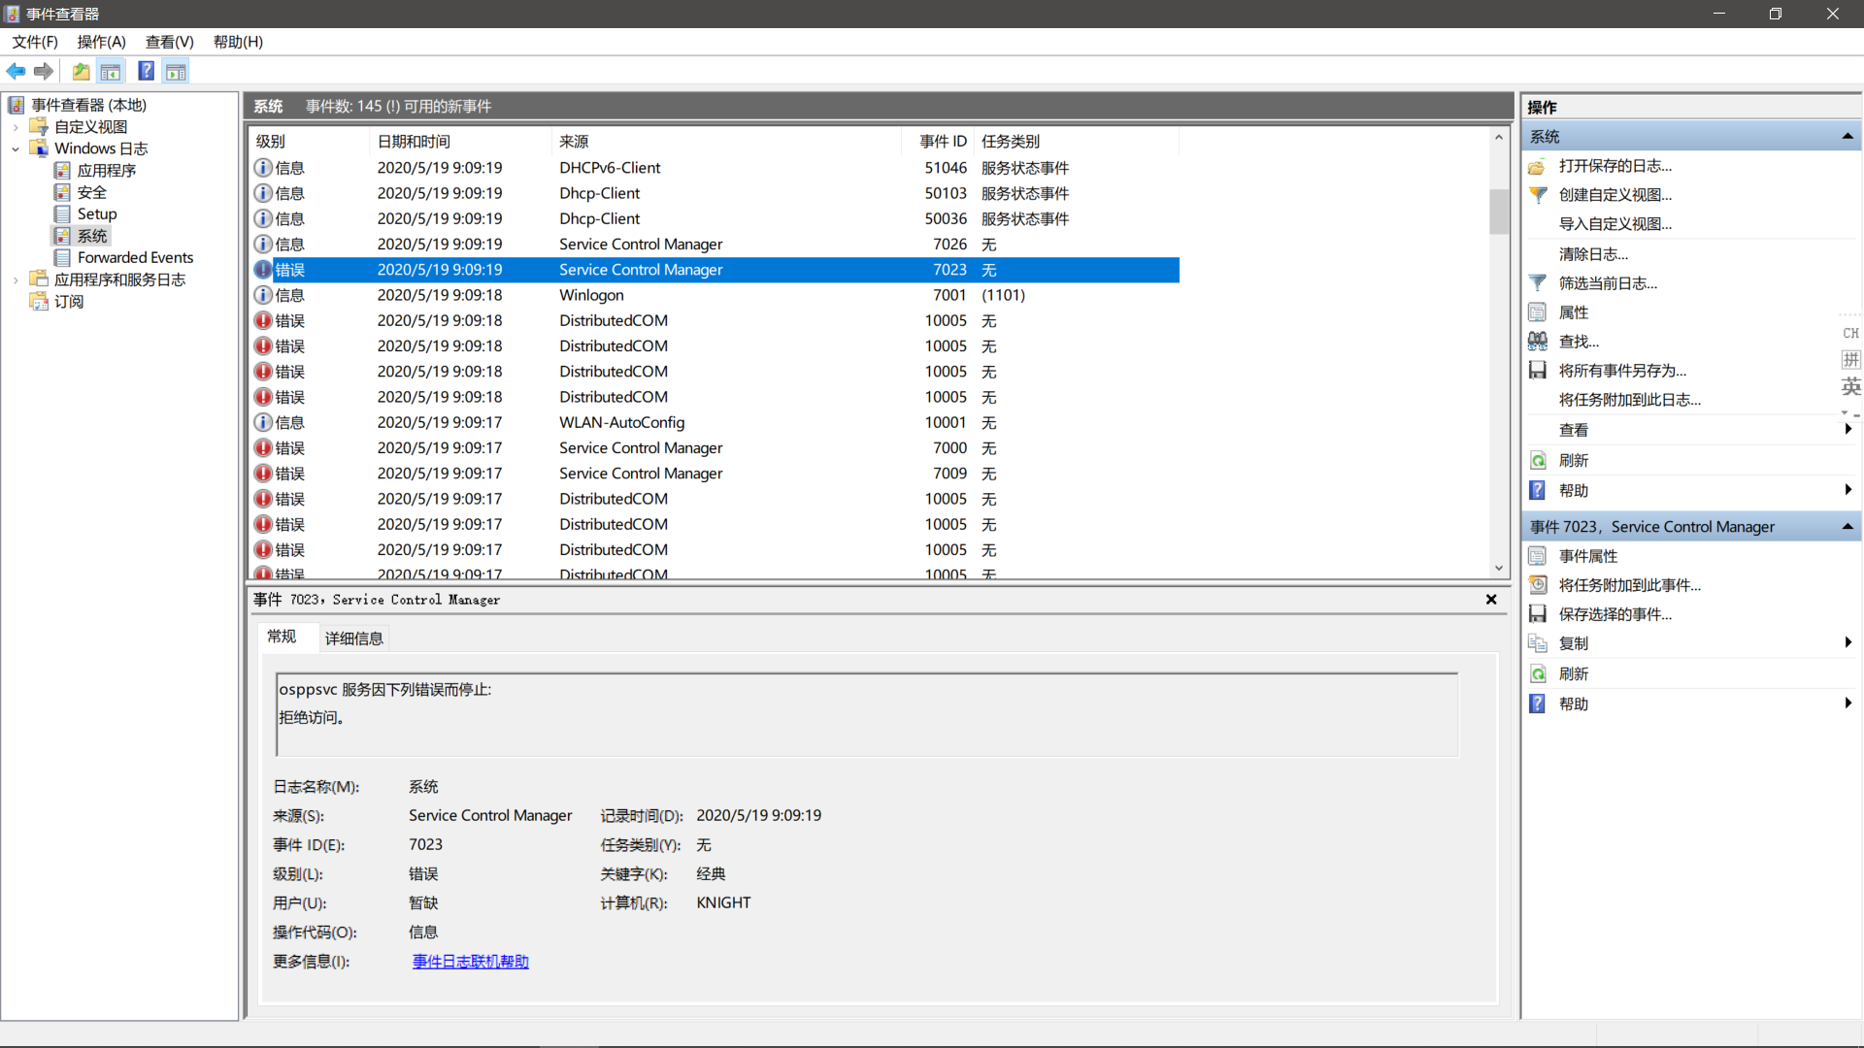The height and width of the screenshot is (1048, 1864).
Task: Click the 查找 binoculars icon
Action: click(1539, 341)
